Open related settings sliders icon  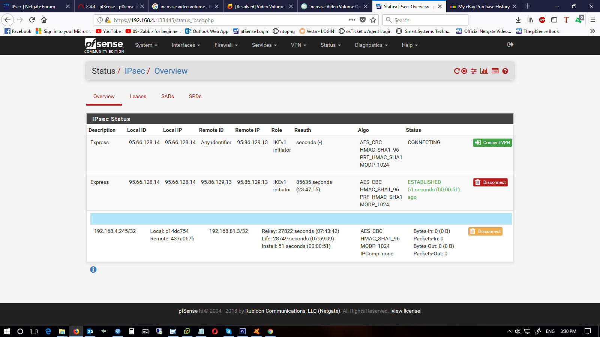474,71
